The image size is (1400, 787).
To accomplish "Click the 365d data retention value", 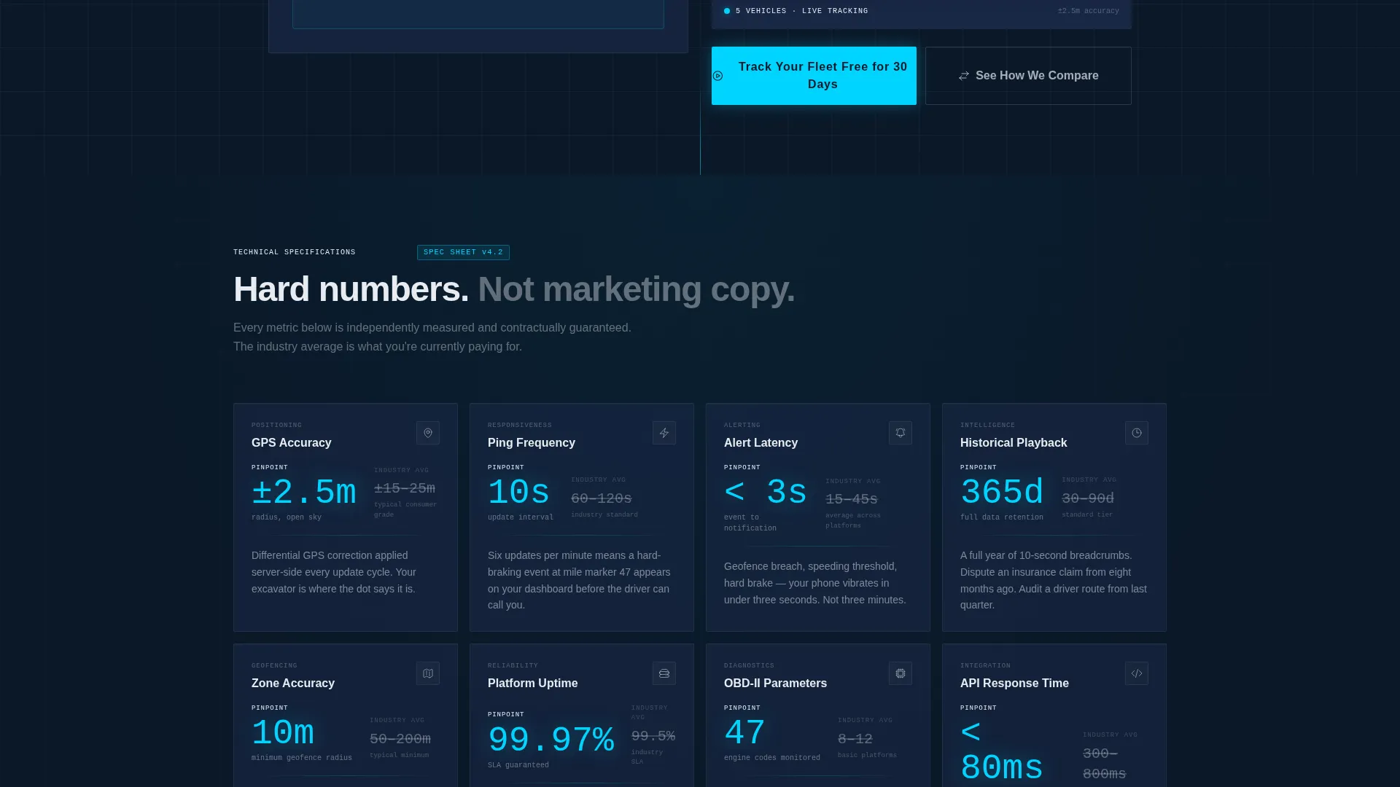I will pyautogui.click(x=1002, y=493).
